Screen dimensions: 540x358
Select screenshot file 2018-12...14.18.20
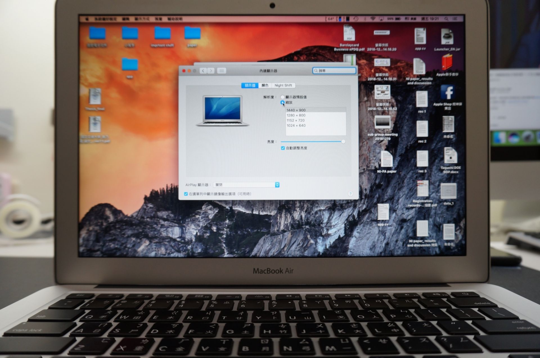(x=382, y=33)
